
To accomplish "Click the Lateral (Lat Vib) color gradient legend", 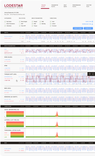I will [x=15, y=124].
